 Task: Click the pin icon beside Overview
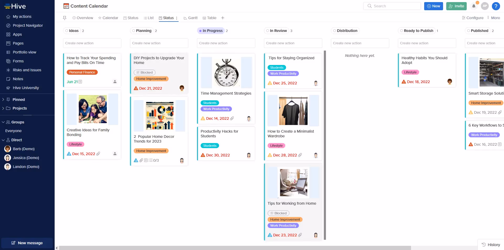point(65,18)
